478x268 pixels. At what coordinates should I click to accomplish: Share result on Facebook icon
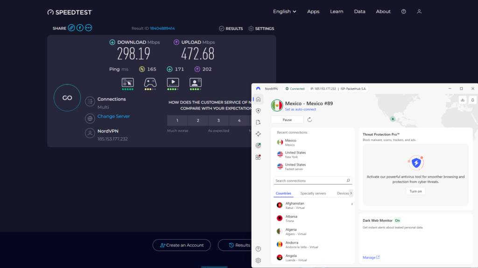click(x=80, y=28)
